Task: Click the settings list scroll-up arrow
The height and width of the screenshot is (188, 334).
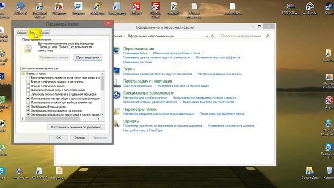Action: [102, 74]
